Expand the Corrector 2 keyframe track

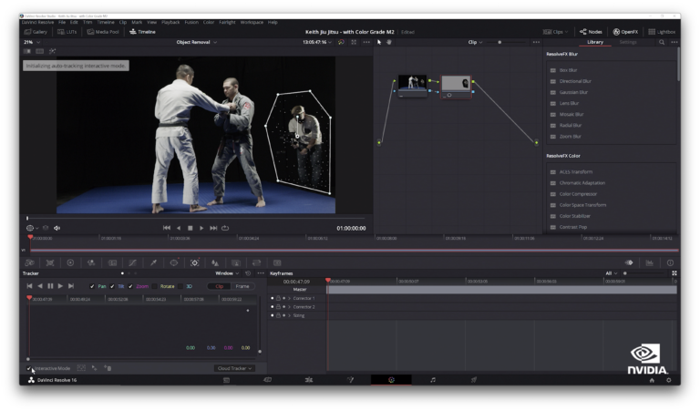click(x=289, y=307)
